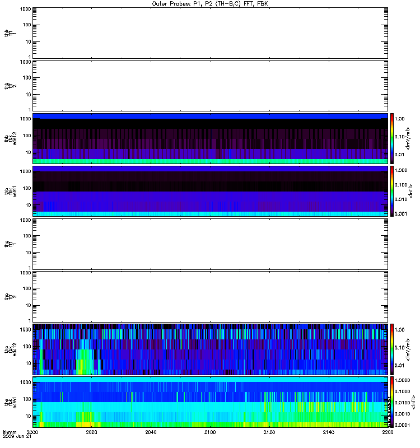Screen dimensions: 420x448
Task: Click the mV/m color bar beside thb edc12
Action: [x=393, y=138]
